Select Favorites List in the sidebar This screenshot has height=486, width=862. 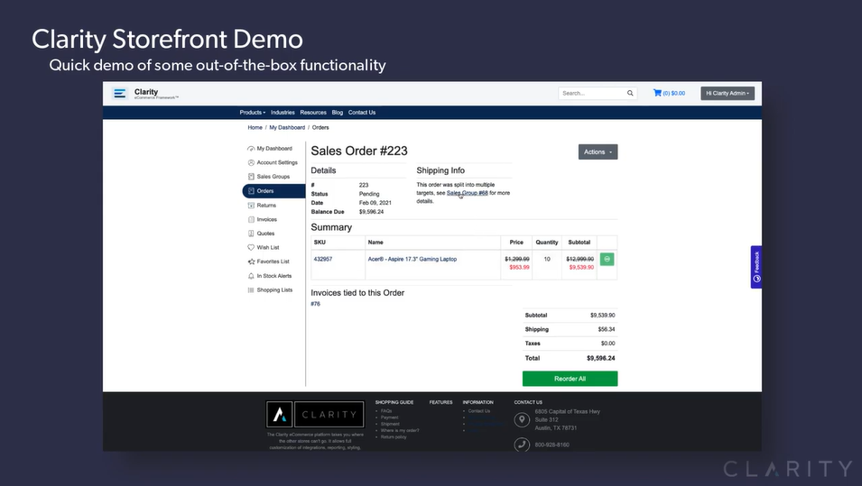pos(273,262)
